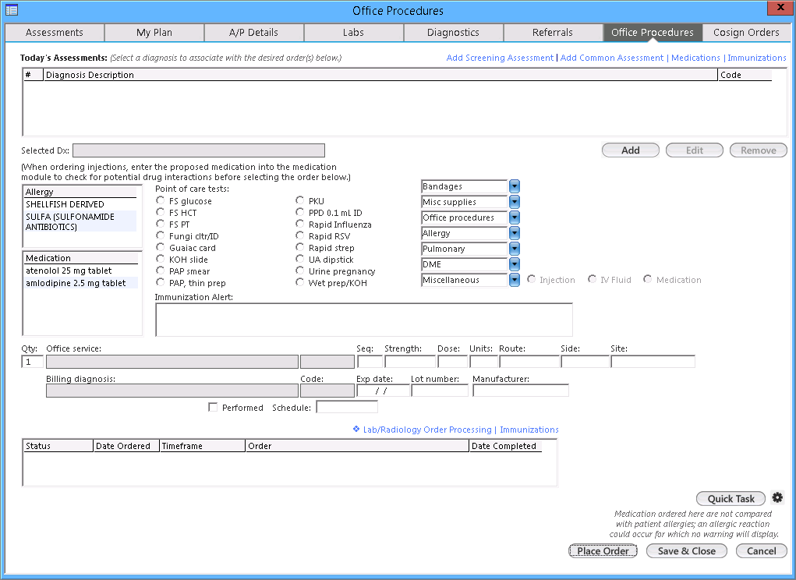Go to the Referrals tab
Viewport: 796px width, 580px height.
tap(553, 33)
